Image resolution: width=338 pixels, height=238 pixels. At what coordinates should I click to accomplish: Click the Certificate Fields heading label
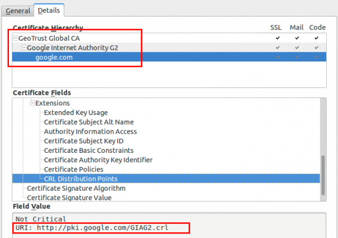(x=42, y=93)
